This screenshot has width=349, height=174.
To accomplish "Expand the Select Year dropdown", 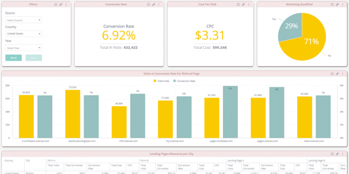I will [24, 48].
